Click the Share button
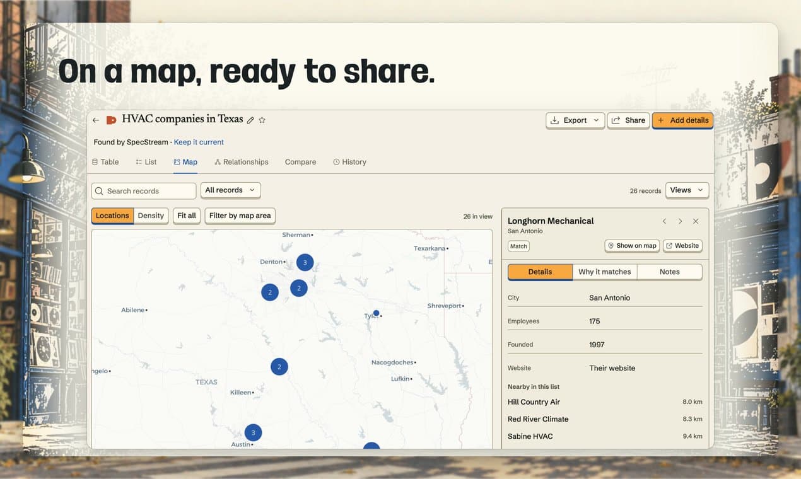Image resolution: width=801 pixels, height=479 pixels. click(x=628, y=120)
